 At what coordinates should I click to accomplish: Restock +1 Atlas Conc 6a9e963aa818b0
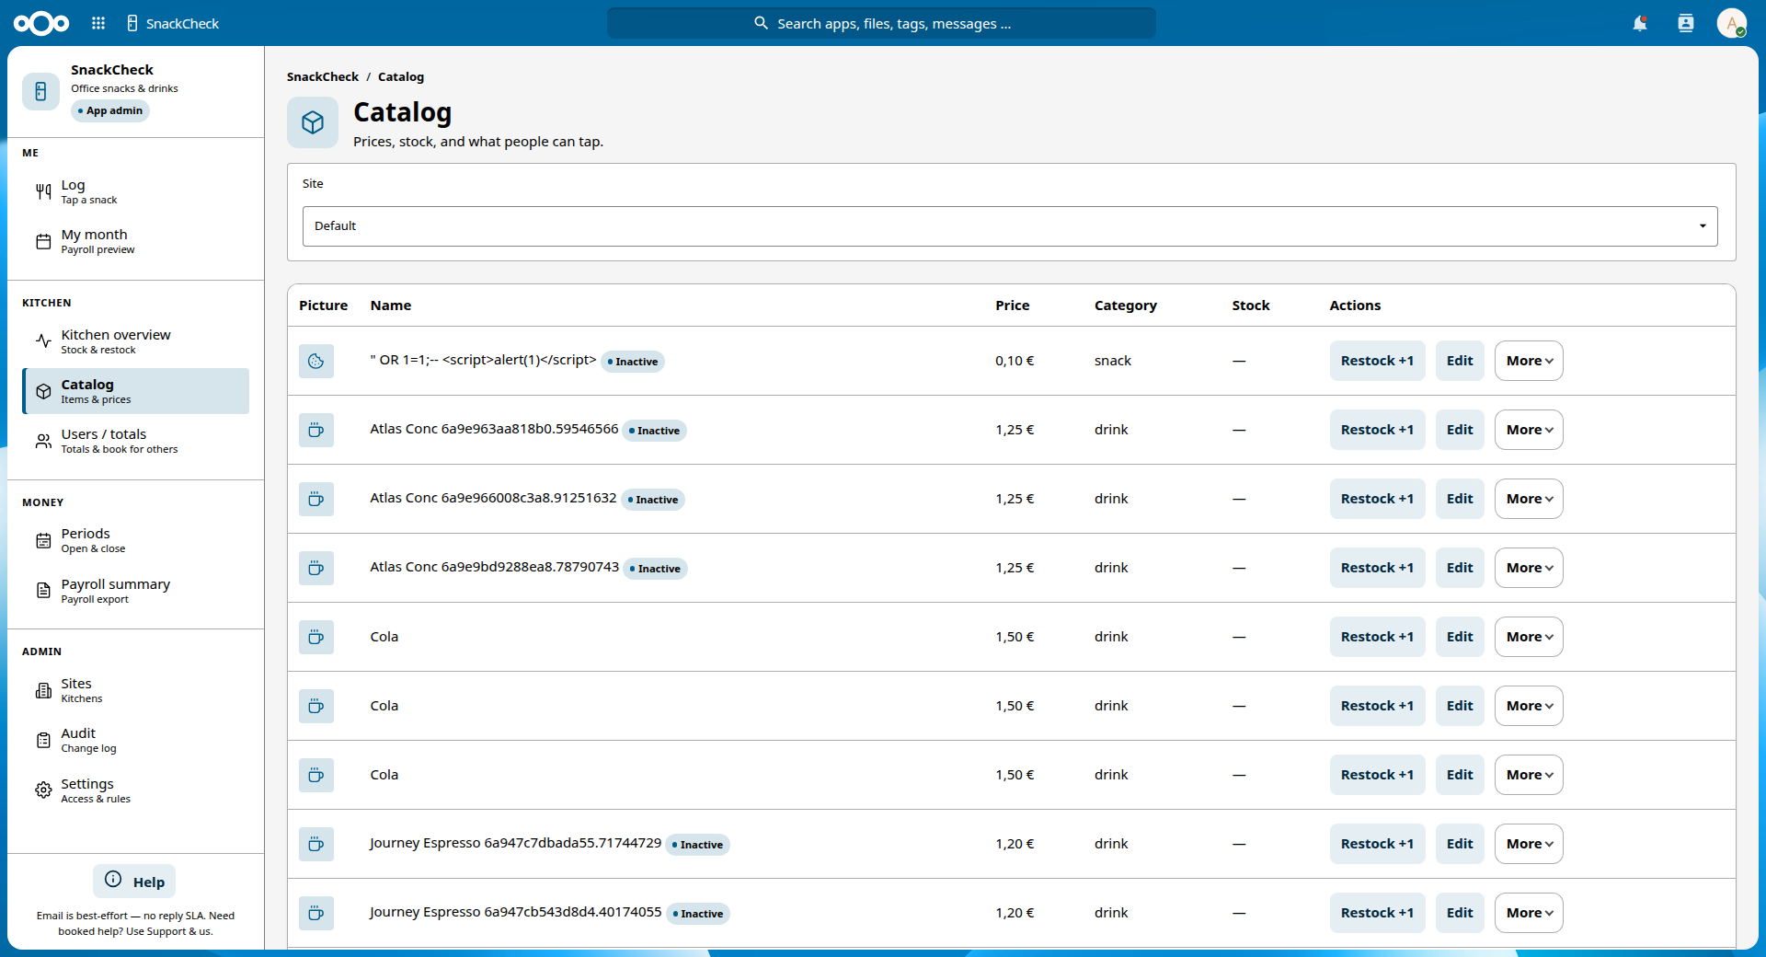click(x=1377, y=430)
